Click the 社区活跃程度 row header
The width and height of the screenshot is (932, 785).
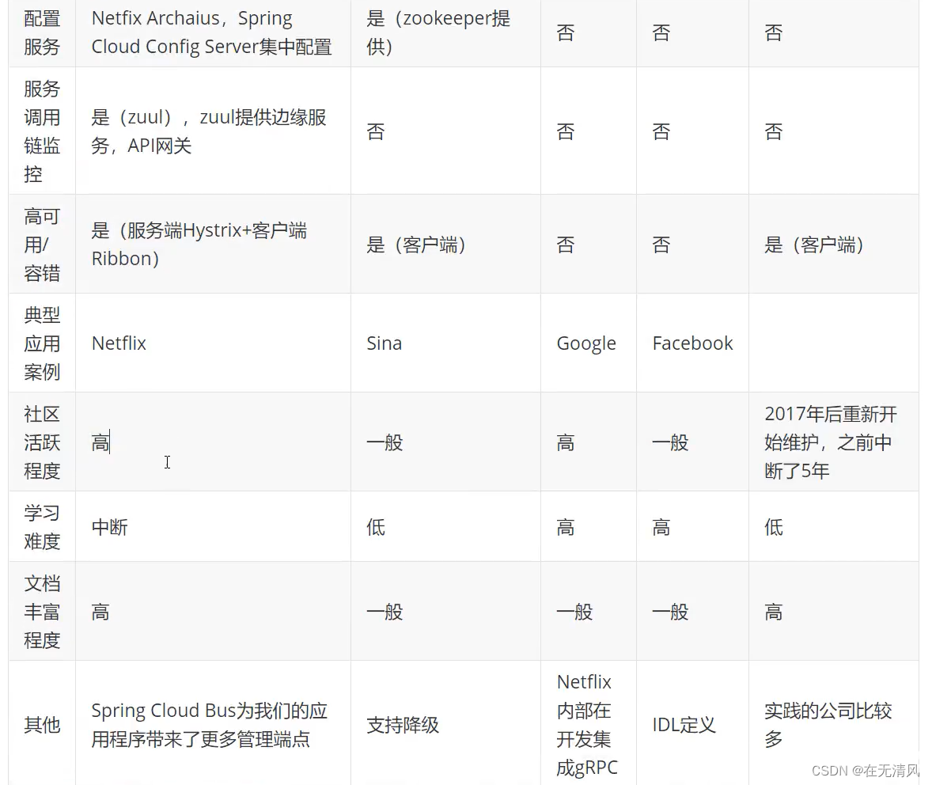(x=41, y=442)
